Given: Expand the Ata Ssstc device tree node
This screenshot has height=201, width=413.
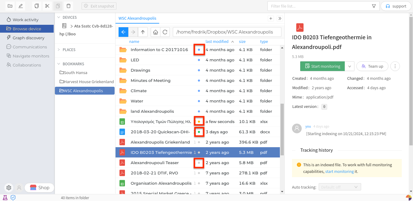Looking at the screenshot, I should [x=72, y=26].
